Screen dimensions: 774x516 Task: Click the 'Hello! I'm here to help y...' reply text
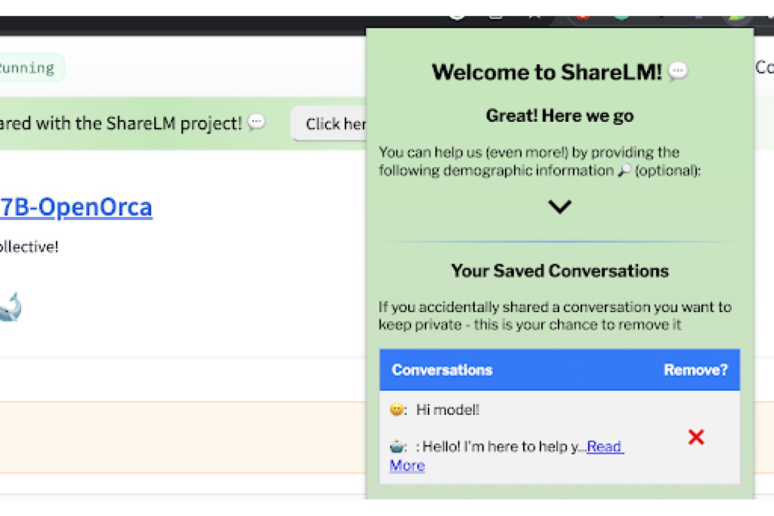click(x=501, y=446)
